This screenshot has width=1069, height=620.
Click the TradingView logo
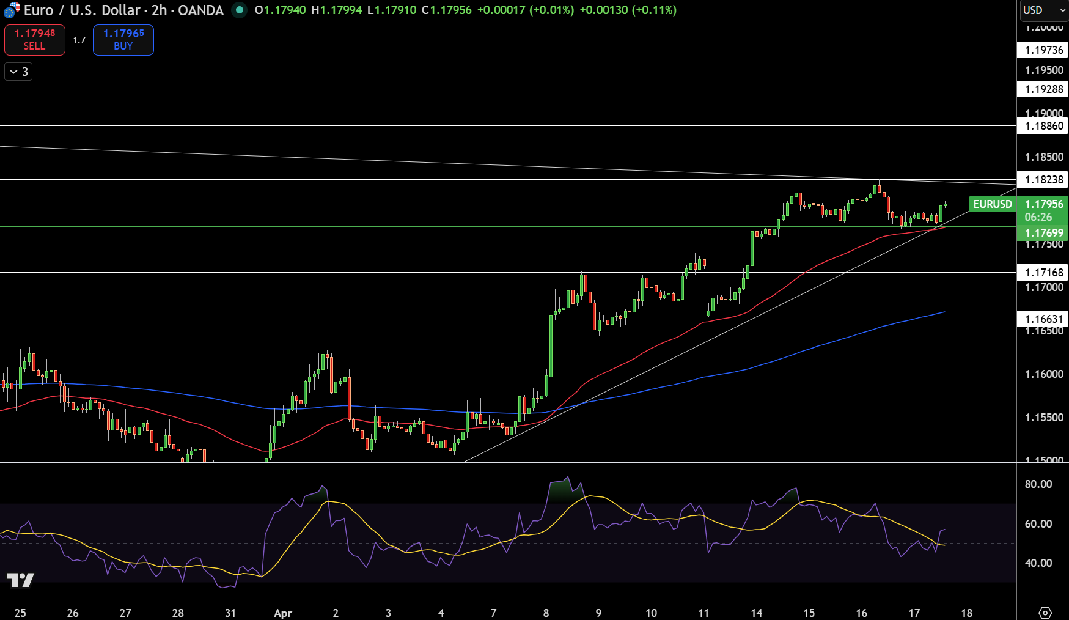tap(20, 580)
